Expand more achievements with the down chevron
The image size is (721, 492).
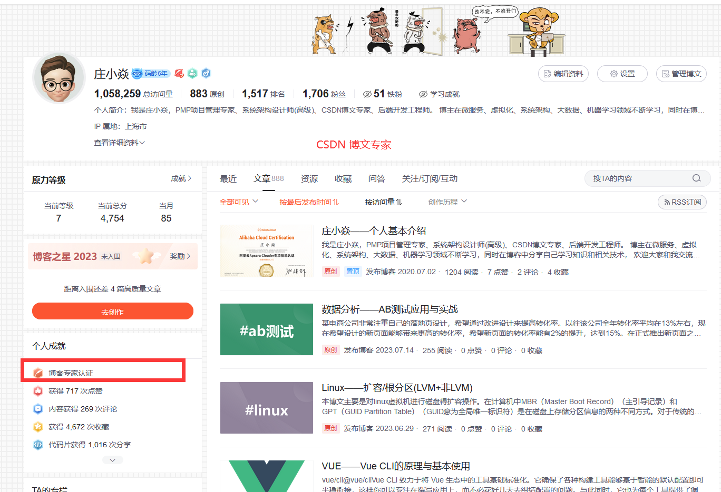tap(113, 460)
